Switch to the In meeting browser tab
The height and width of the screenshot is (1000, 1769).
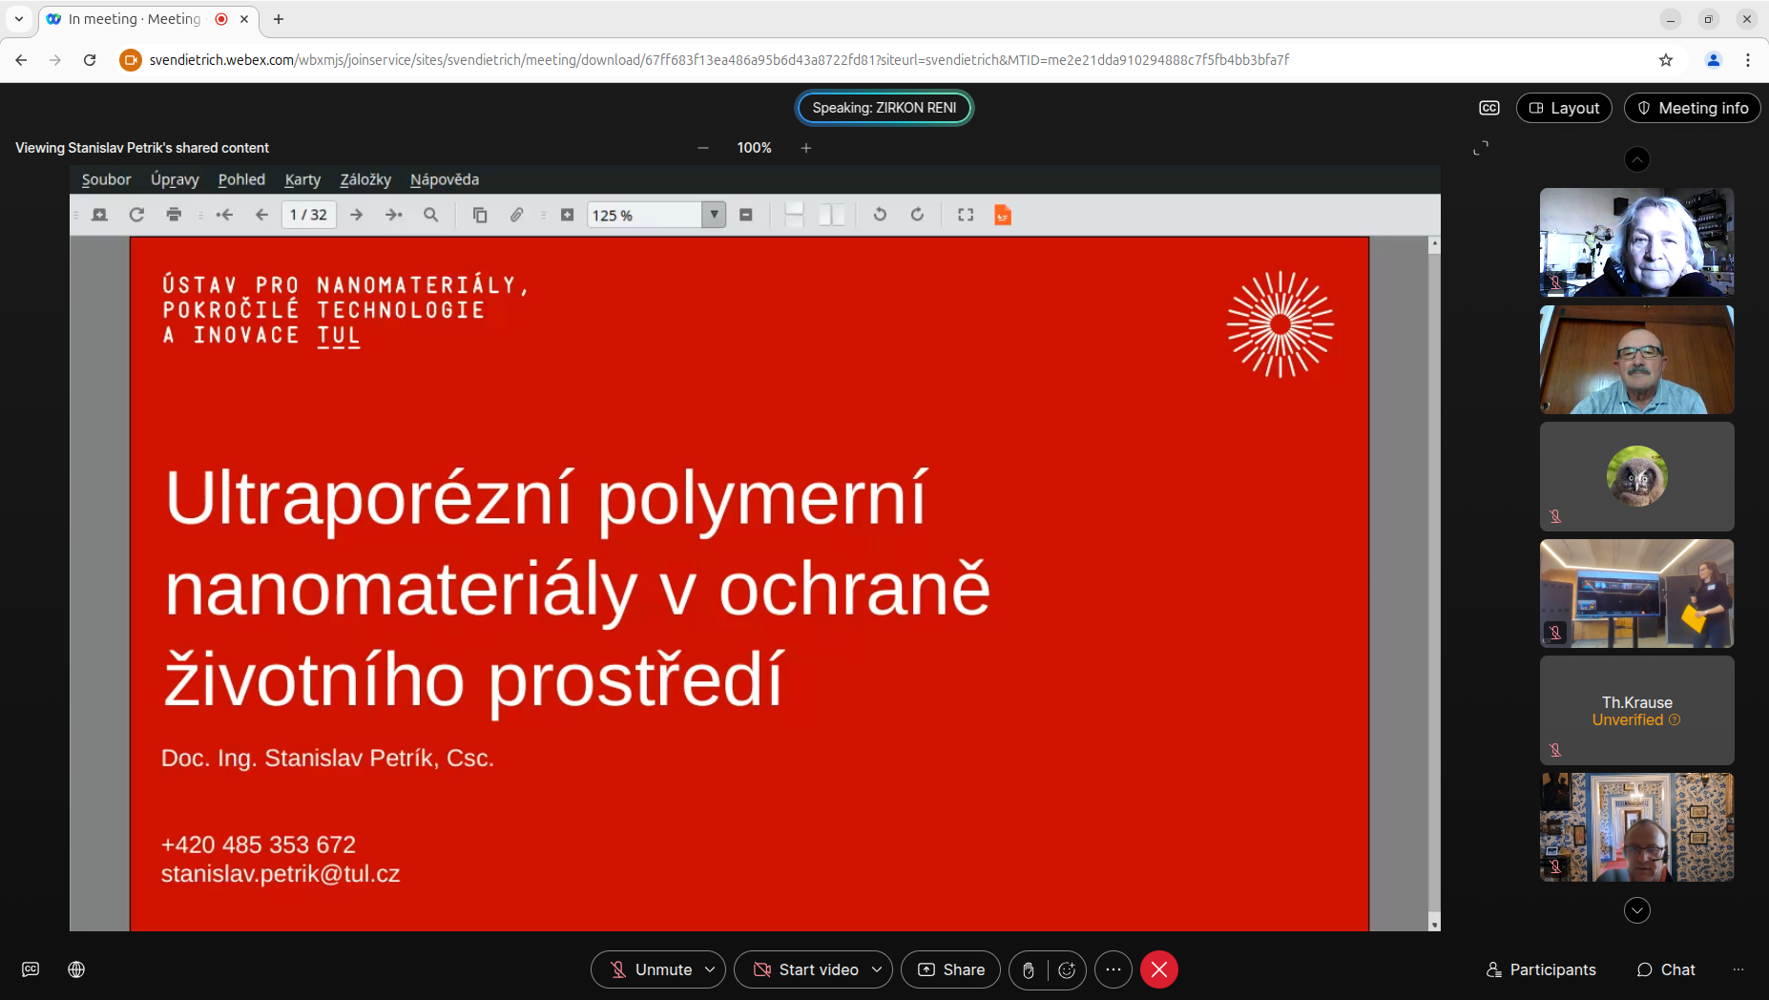(x=135, y=19)
